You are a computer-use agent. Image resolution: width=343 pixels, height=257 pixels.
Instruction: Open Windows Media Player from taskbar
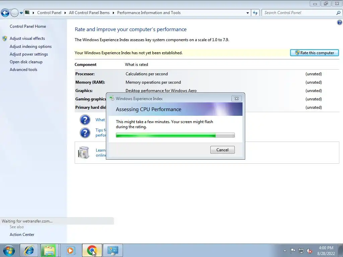[x=70, y=250]
